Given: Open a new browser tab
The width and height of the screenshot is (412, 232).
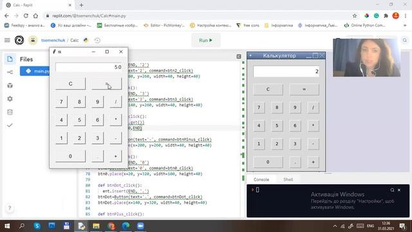Looking at the screenshot, I should tap(81, 5).
